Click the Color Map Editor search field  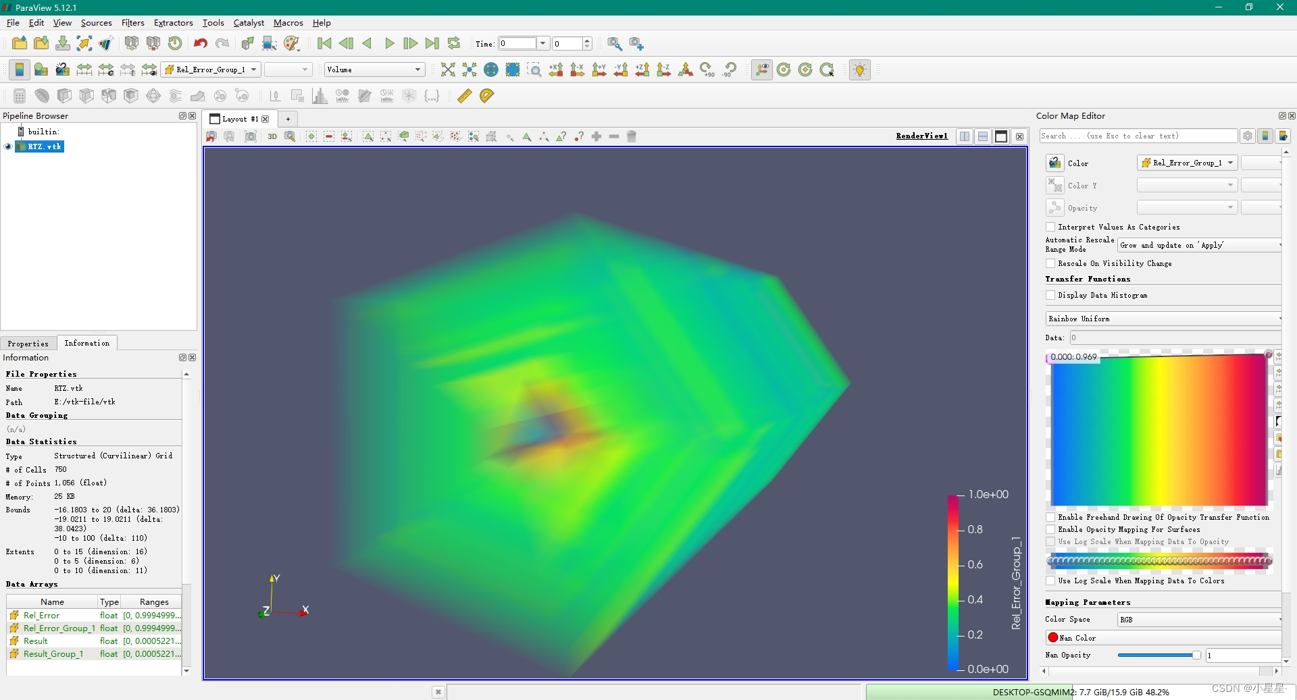coord(1138,136)
